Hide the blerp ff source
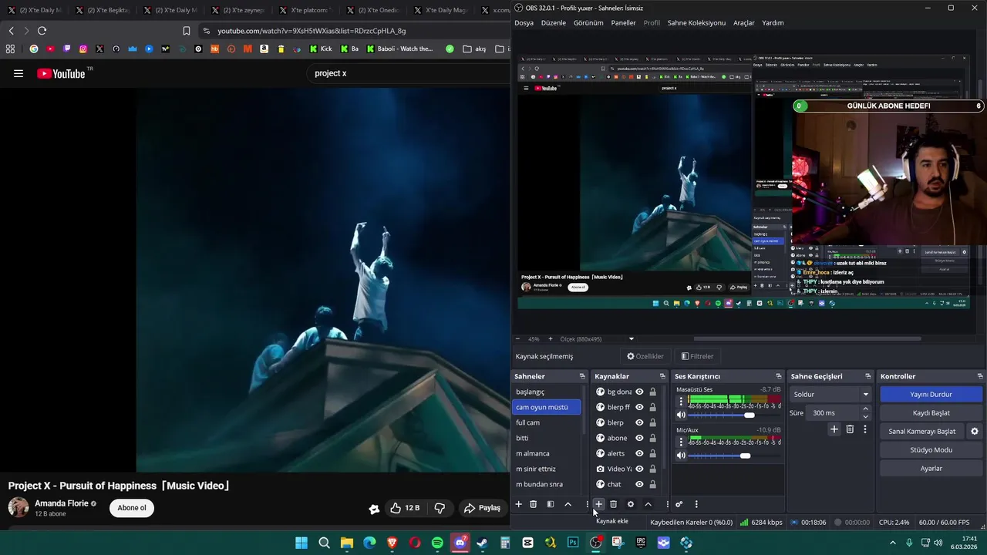This screenshot has height=555, width=987. coord(639,407)
